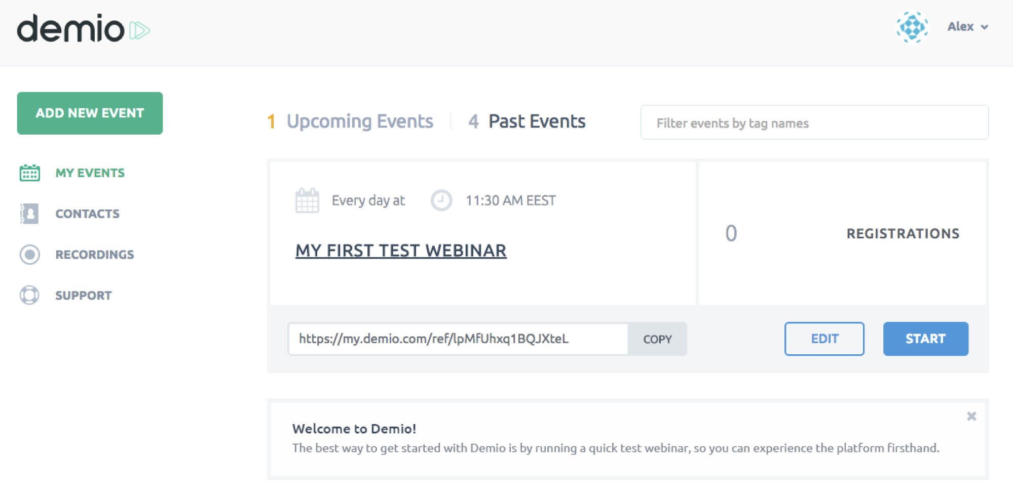Click the 11:30 AM EEST time text
Image resolution: width=1013 pixels, height=502 pixels.
(511, 200)
